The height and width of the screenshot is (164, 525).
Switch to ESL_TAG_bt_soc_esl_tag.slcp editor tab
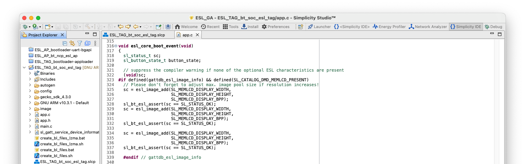[x=139, y=35]
